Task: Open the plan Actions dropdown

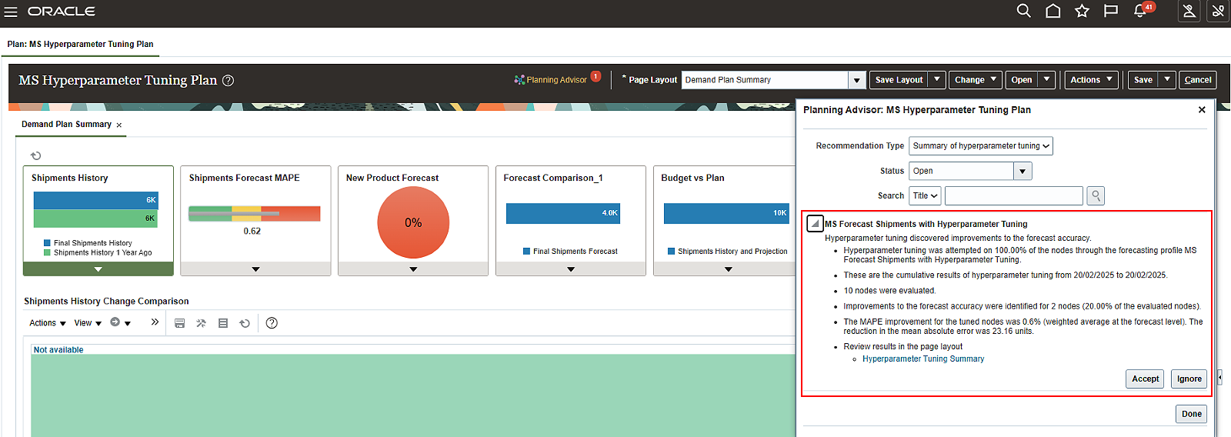Action: (x=1091, y=79)
